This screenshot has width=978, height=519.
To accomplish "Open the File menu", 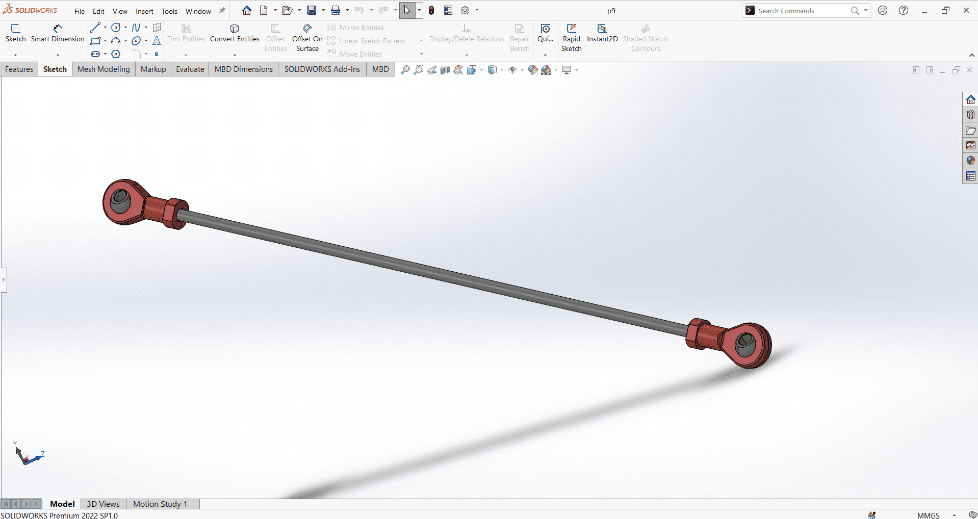I will tap(80, 11).
